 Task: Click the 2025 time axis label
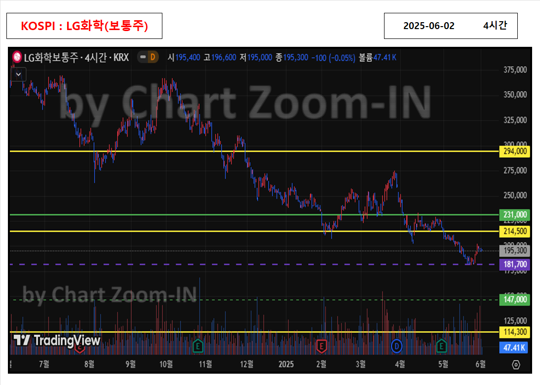point(286,364)
